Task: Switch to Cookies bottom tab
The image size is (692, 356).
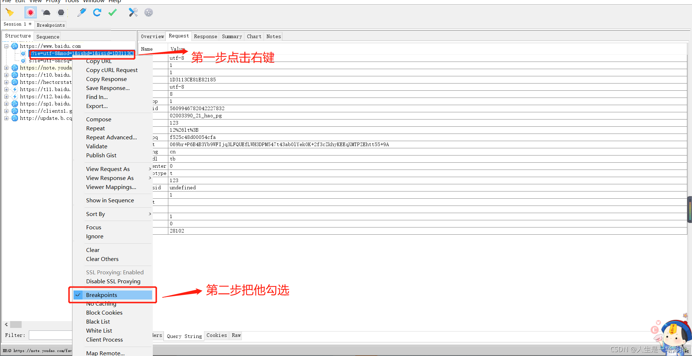Action: pos(217,335)
